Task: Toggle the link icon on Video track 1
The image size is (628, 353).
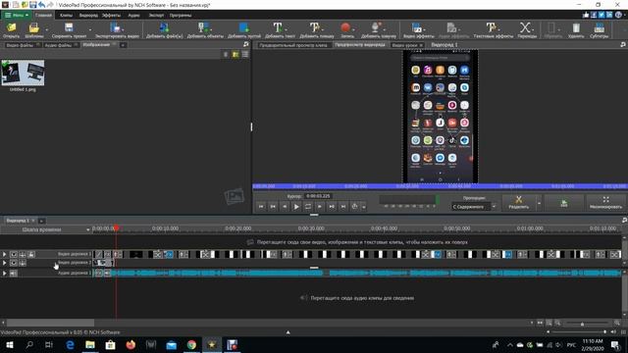Action: pyautogui.click(x=23, y=254)
